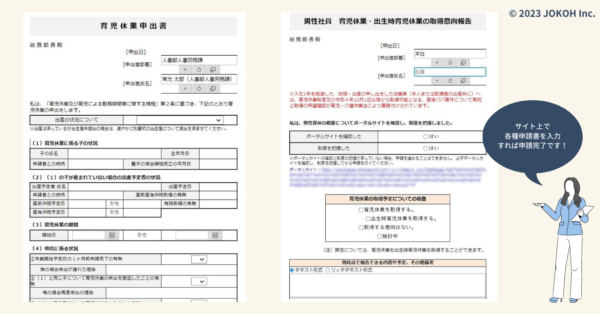Click the copy-window icon below the 本社 field
Image resolution: width=600 pixels, height=314 pixels.
[463, 62]
